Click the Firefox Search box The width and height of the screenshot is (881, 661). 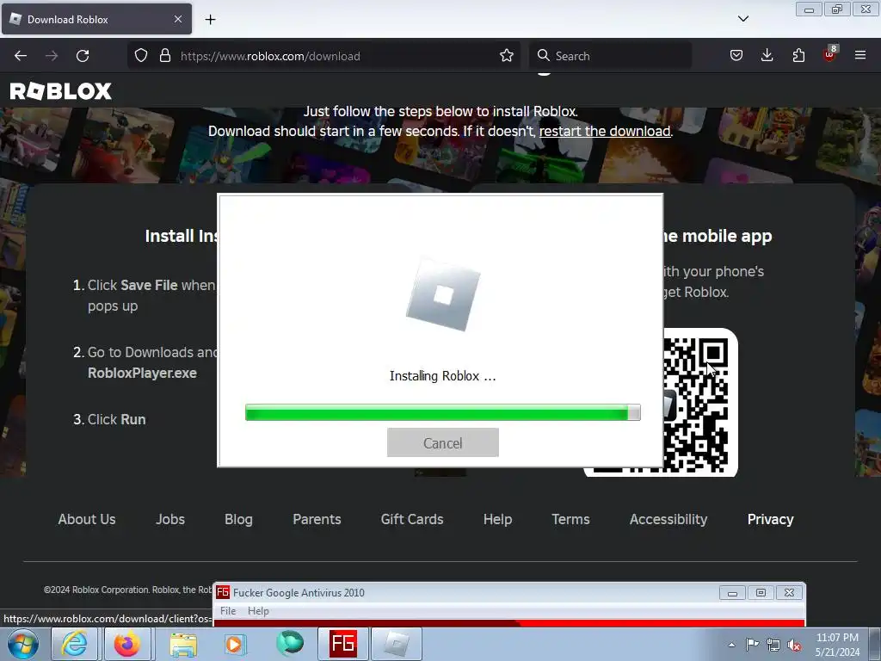610,56
